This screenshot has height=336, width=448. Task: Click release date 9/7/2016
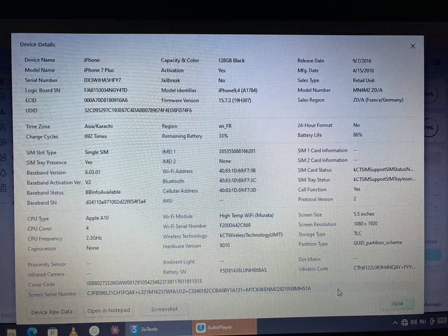click(x=362, y=61)
